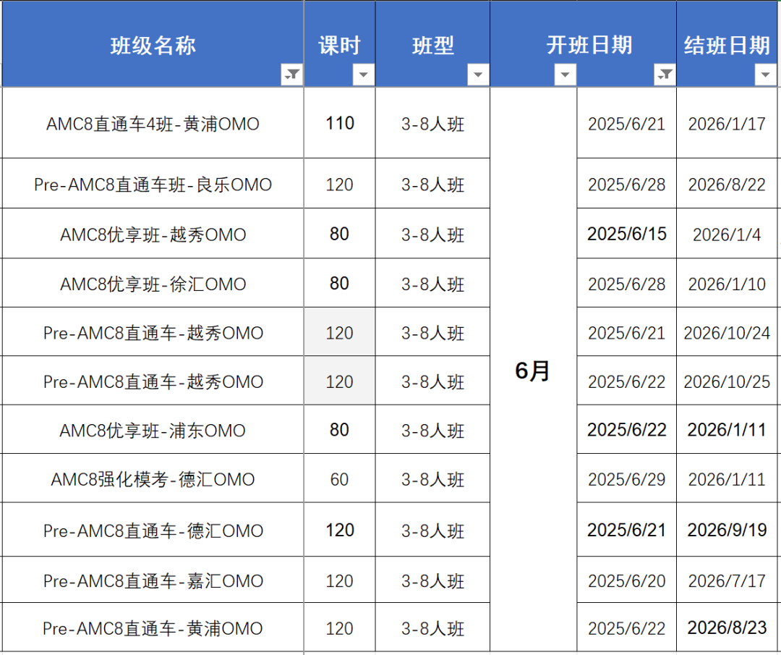781x655 pixels.
Task: Select cell AMC8优享班-浦东OMO
Action: (153, 430)
